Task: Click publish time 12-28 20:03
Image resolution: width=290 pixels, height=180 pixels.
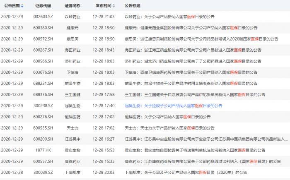Action: (x=104, y=173)
